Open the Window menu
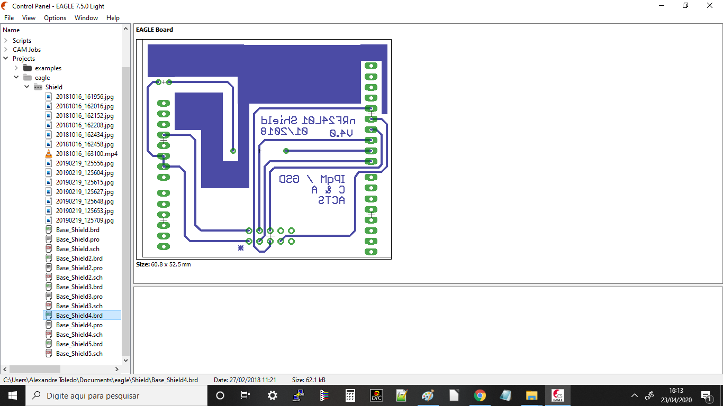Image resolution: width=723 pixels, height=406 pixels. tap(86, 18)
